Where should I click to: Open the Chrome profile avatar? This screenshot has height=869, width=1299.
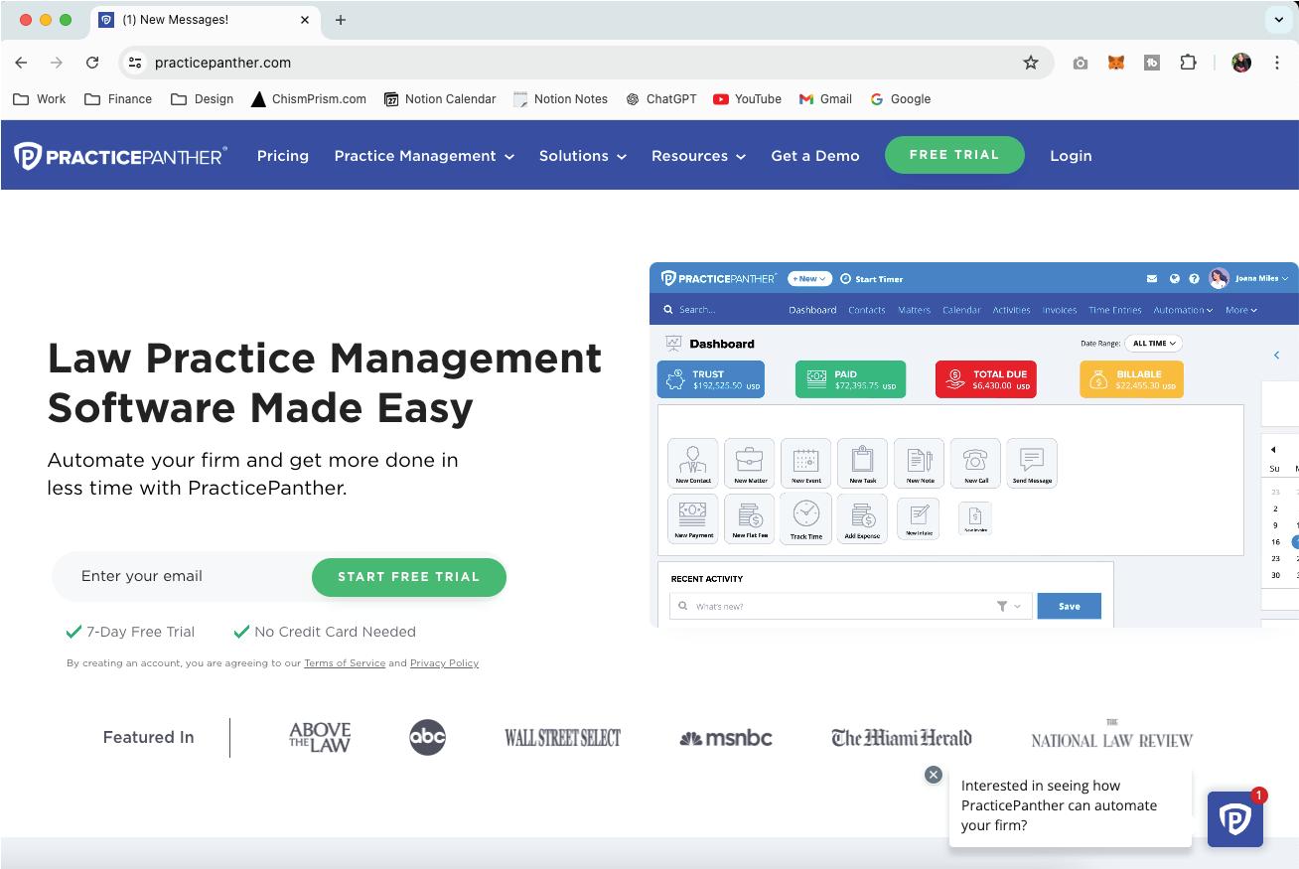click(x=1241, y=63)
